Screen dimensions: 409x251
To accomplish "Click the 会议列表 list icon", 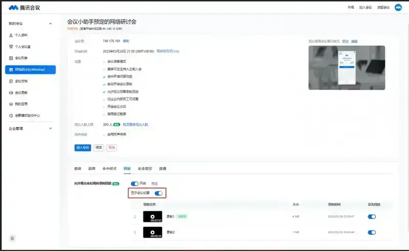I will pos(11,58).
